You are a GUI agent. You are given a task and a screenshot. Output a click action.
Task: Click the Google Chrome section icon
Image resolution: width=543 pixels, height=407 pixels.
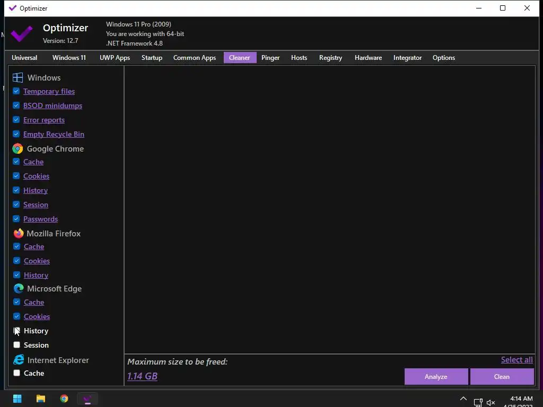coord(17,149)
